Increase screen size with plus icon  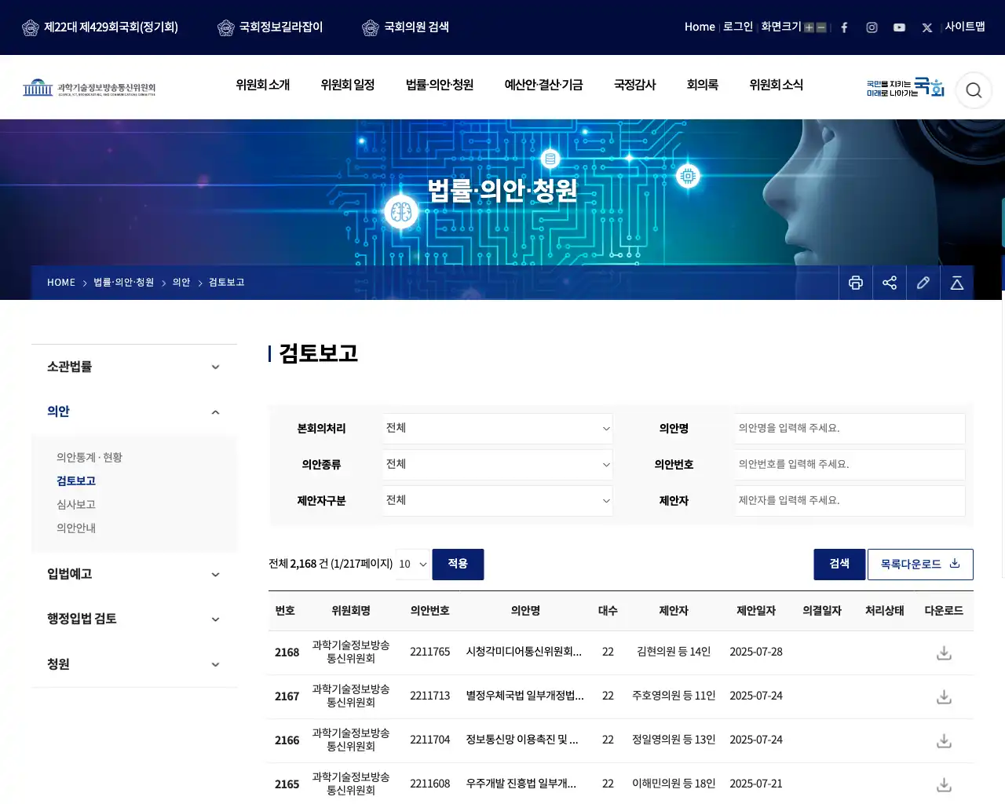(x=809, y=27)
